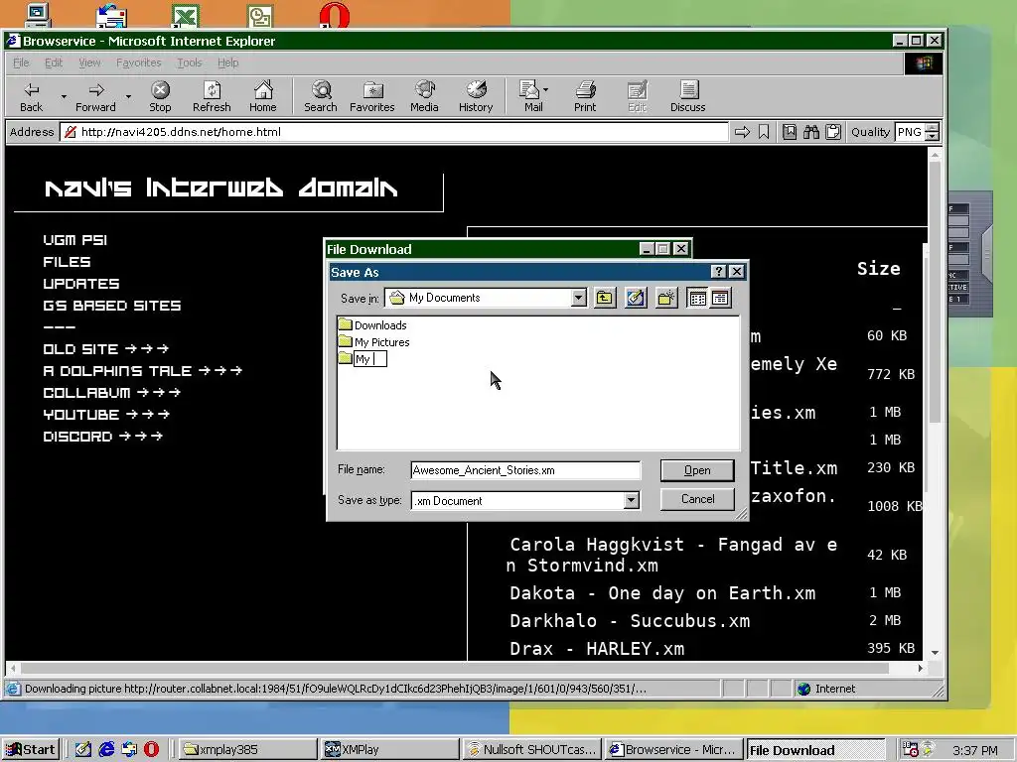Click the Start button
The image size is (1017, 762).
pos(31,750)
